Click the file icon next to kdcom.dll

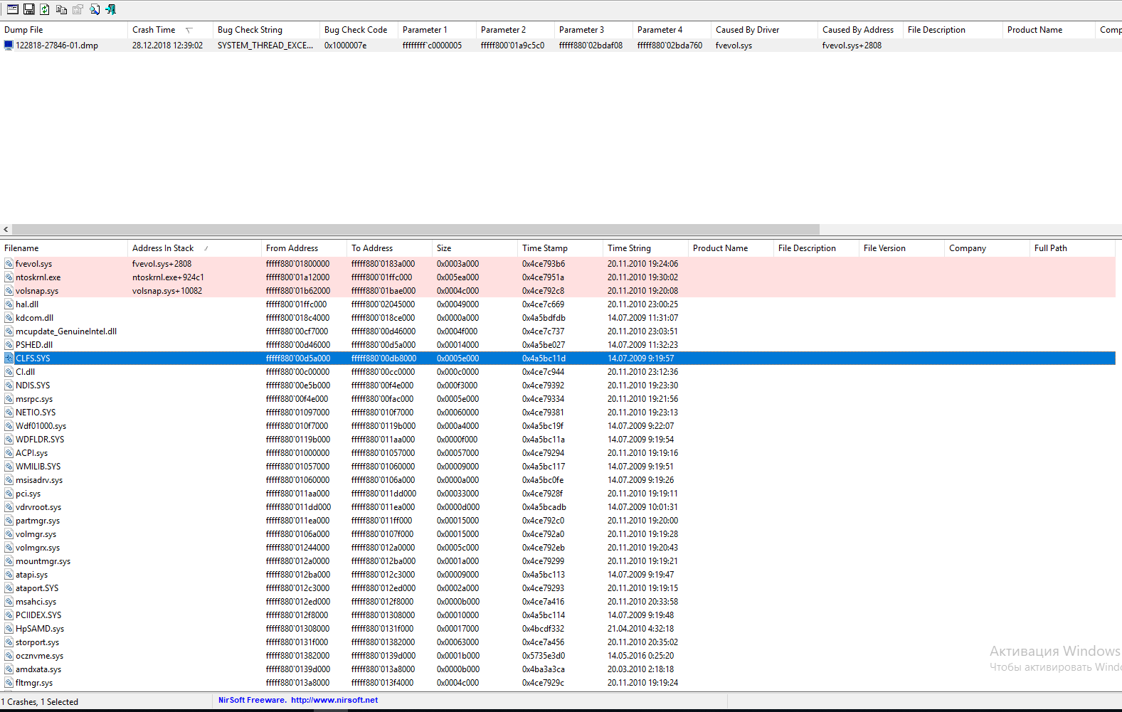point(9,318)
